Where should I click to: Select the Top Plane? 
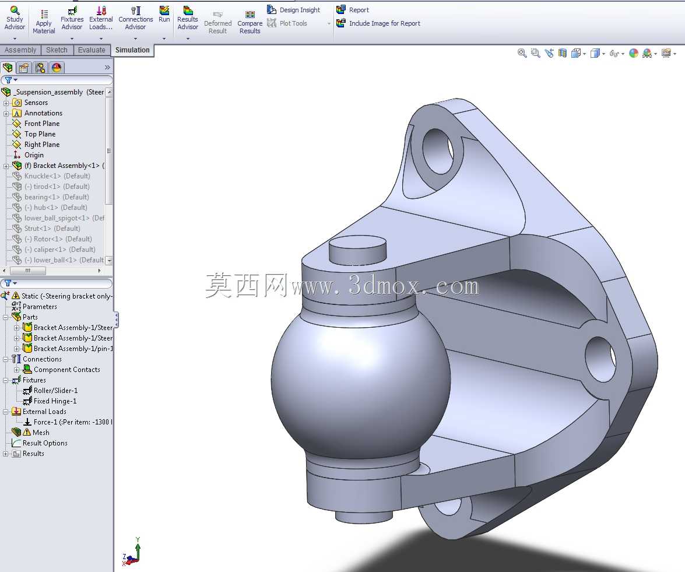pyautogui.click(x=40, y=134)
